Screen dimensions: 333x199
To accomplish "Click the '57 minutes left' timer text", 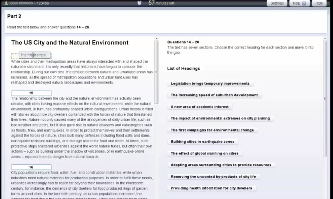I will coord(161,3).
